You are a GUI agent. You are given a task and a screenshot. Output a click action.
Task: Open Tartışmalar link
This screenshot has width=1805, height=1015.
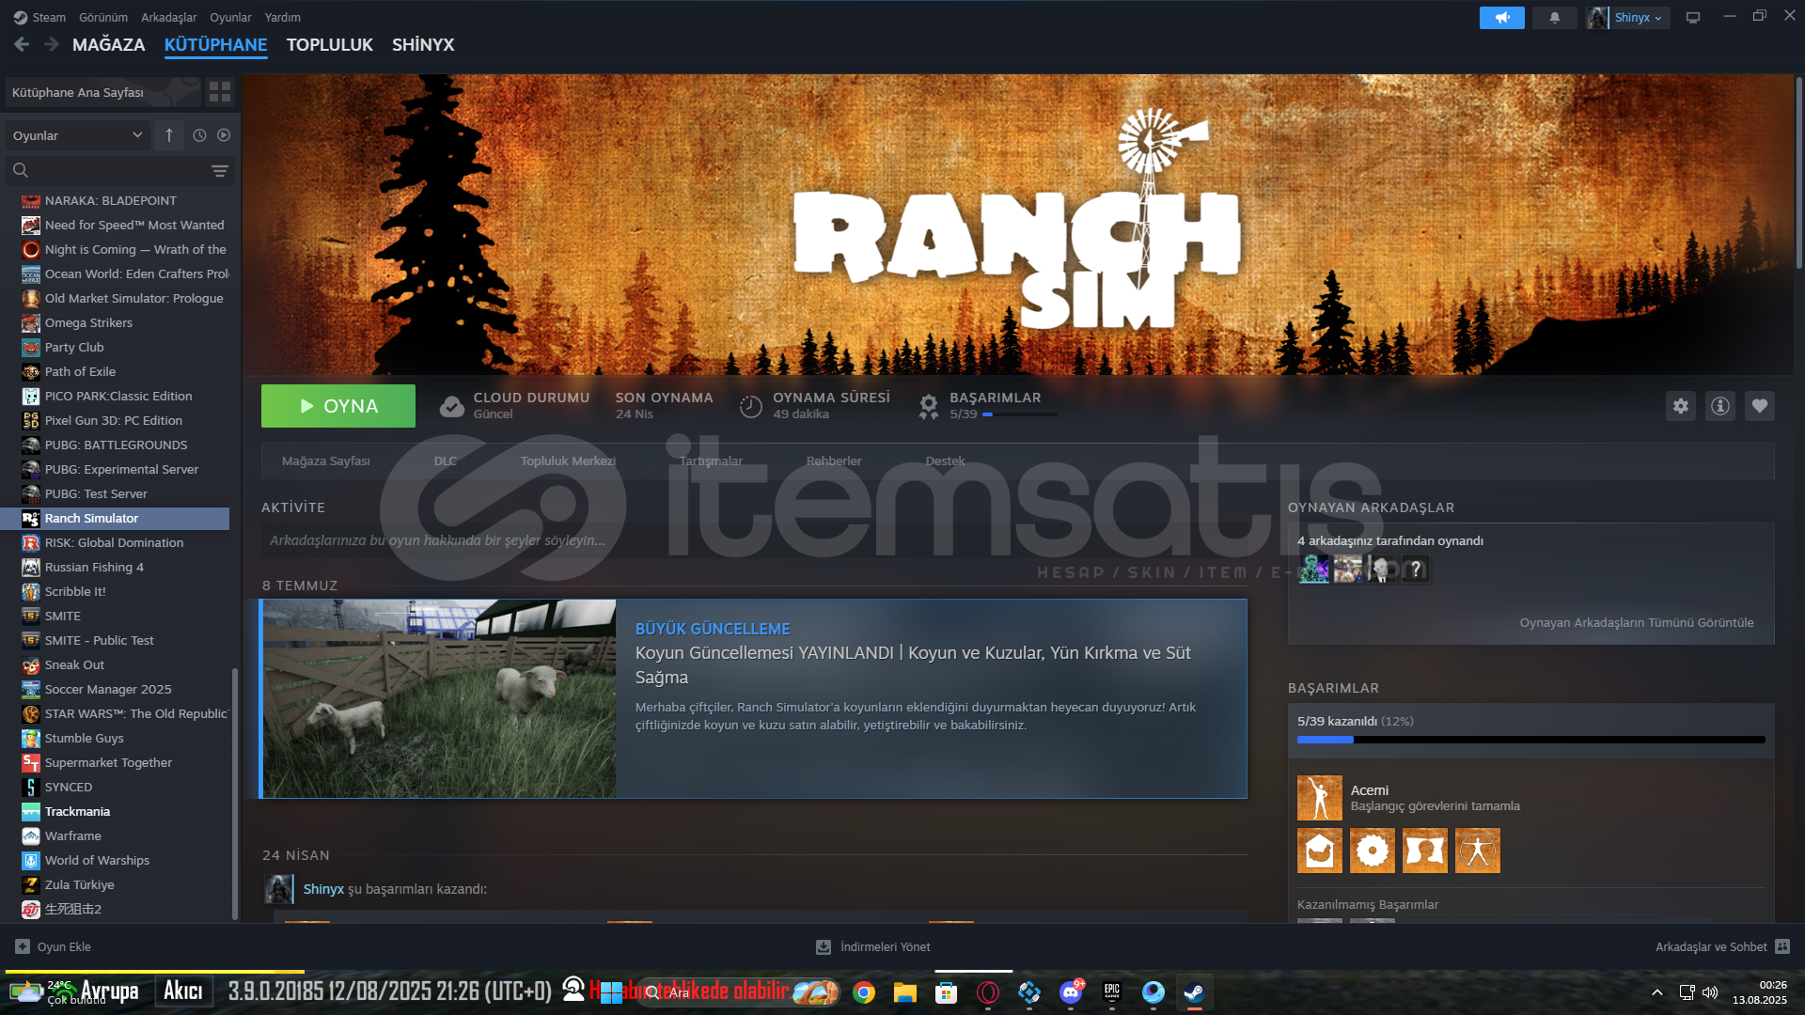[x=712, y=461]
